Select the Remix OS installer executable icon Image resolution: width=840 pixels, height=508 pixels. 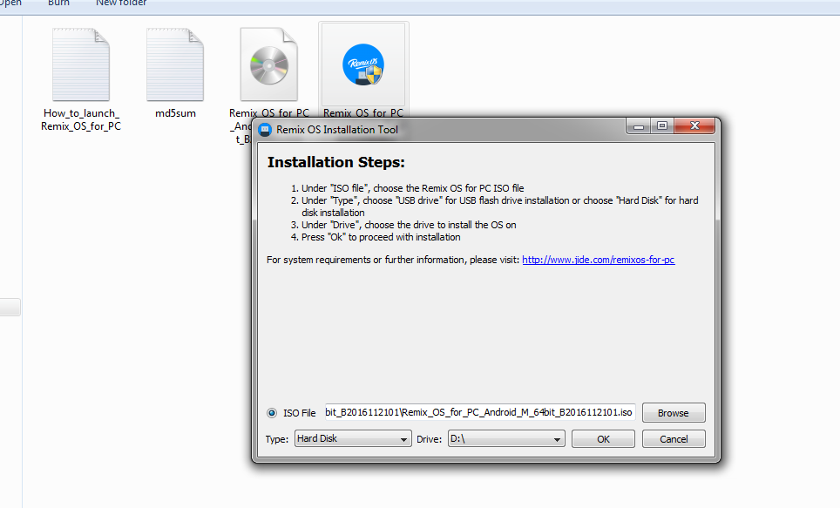(363, 64)
